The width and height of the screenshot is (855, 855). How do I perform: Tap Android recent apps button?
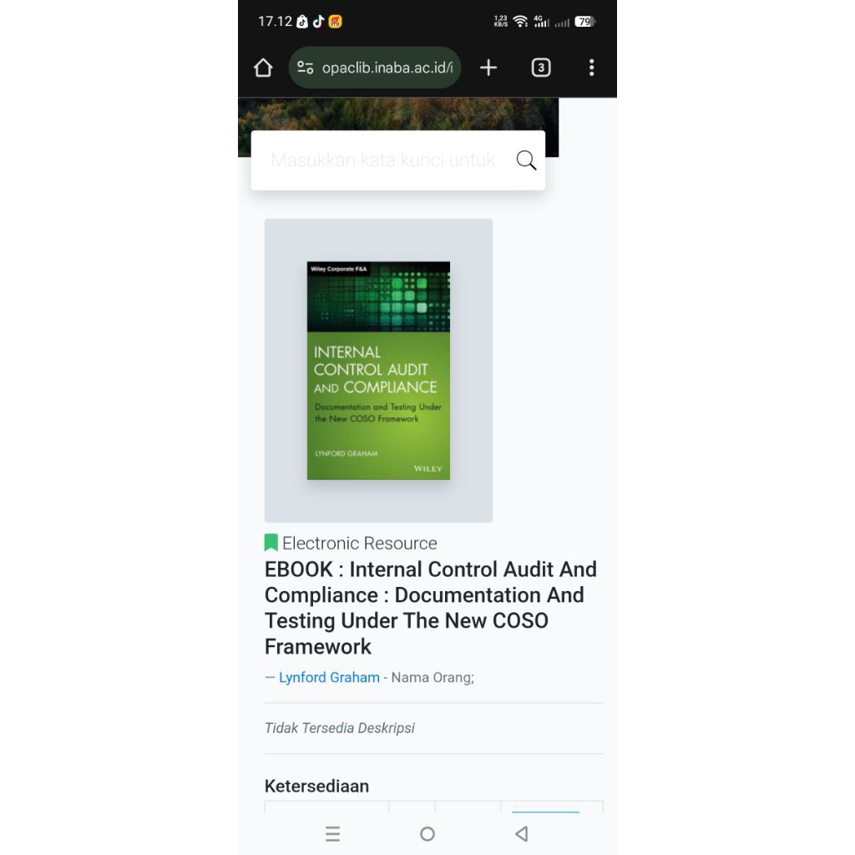[x=332, y=834]
